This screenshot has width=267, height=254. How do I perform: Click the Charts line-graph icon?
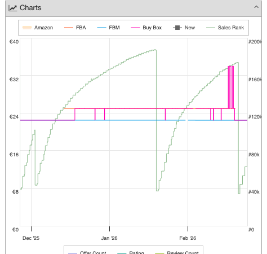click(13, 8)
